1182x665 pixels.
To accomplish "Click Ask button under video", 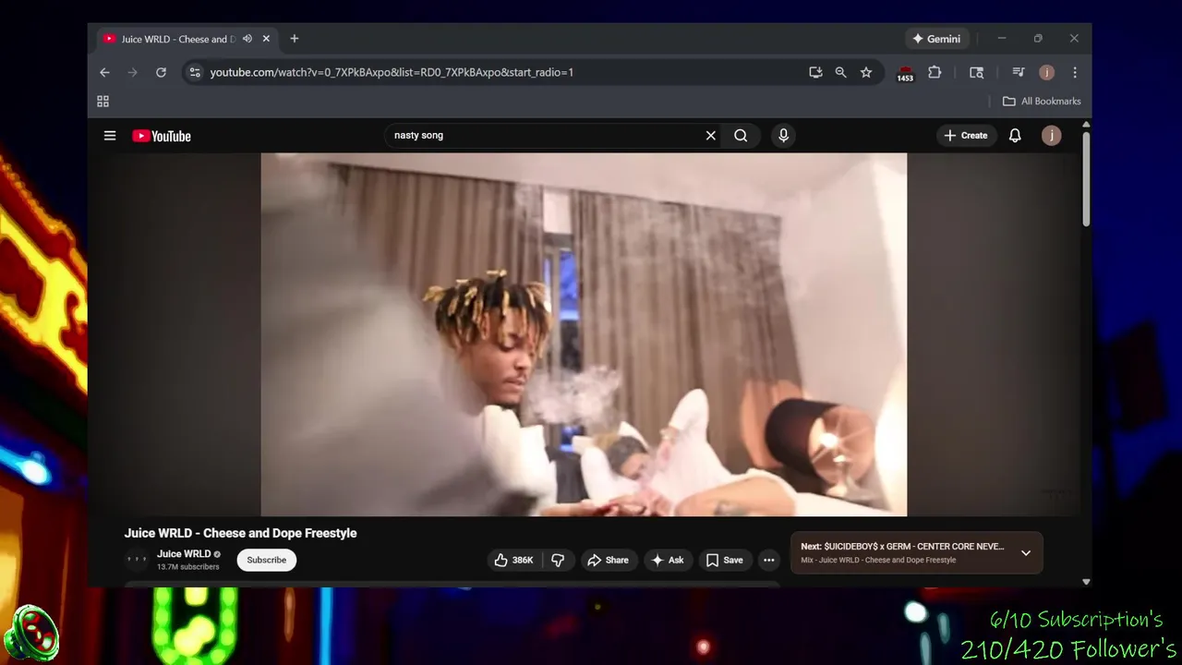I will 668,560.
